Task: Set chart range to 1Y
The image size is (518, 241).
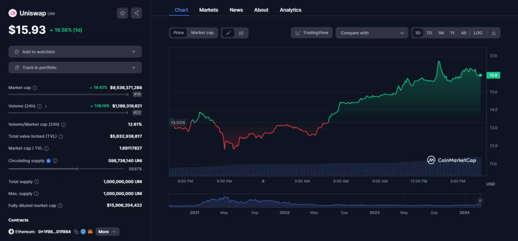Action: point(453,33)
